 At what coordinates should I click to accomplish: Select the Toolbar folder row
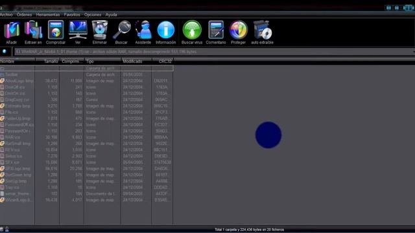pyautogui.click(x=86, y=74)
